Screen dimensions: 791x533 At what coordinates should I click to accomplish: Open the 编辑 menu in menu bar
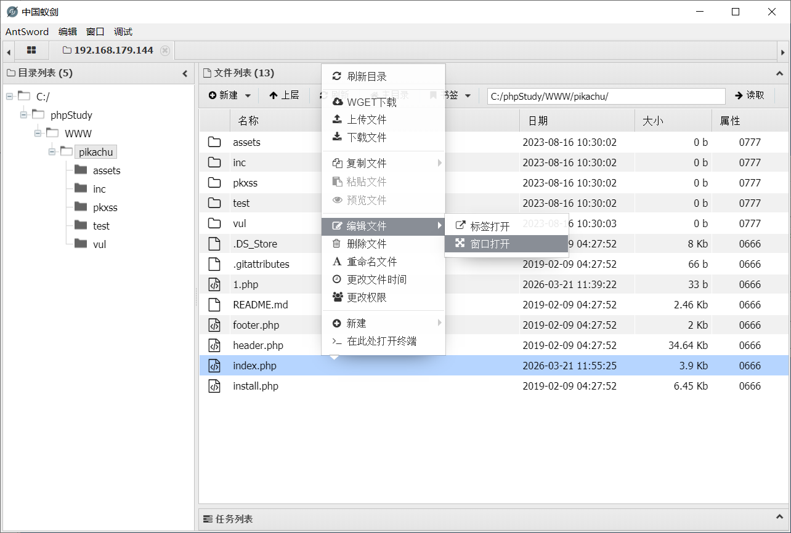pyautogui.click(x=68, y=31)
